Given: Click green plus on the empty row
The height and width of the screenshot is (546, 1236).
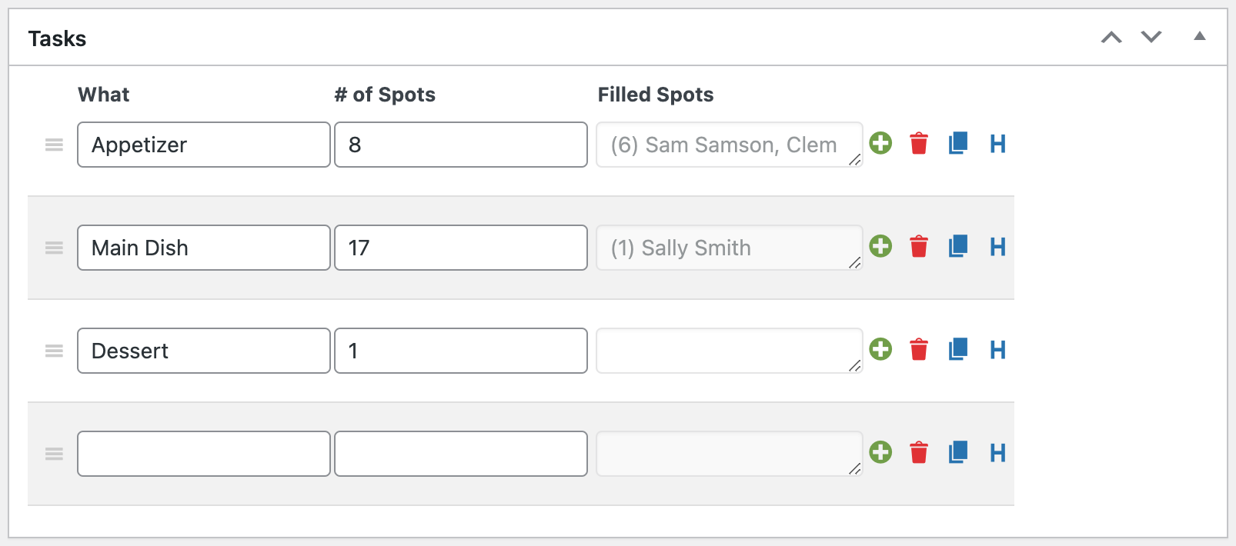Looking at the screenshot, I should pyautogui.click(x=880, y=452).
